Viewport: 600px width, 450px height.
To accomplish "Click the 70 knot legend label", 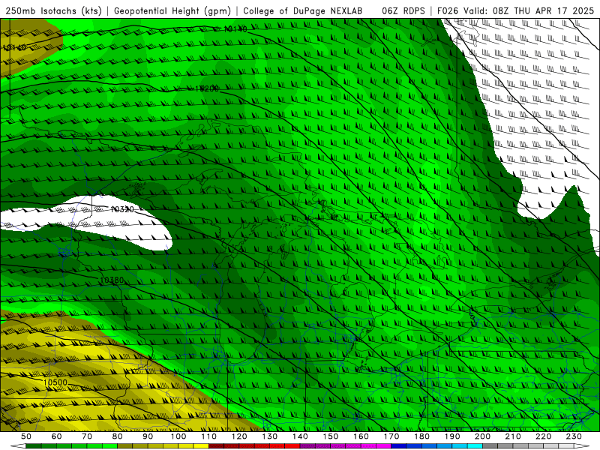I will pyautogui.click(x=87, y=436).
